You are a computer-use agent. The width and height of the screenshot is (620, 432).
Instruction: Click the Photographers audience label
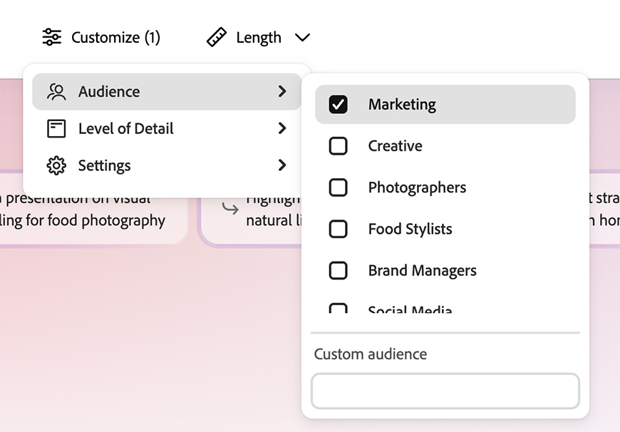click(417, 187)
